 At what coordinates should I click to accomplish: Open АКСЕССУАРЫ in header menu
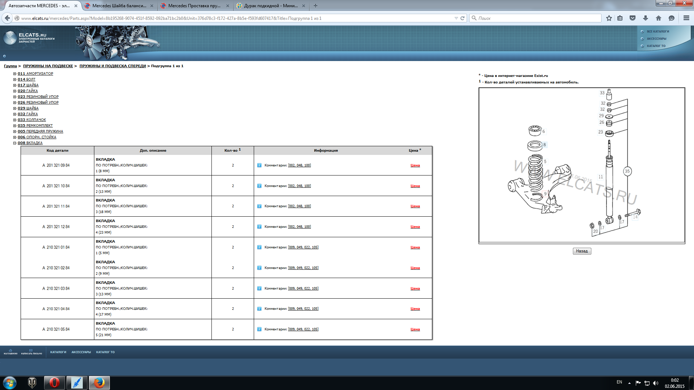pyautogui.click(x=656, y=39)
